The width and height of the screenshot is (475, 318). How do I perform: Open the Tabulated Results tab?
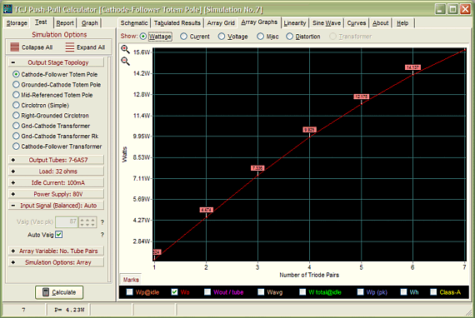[177, 23]
